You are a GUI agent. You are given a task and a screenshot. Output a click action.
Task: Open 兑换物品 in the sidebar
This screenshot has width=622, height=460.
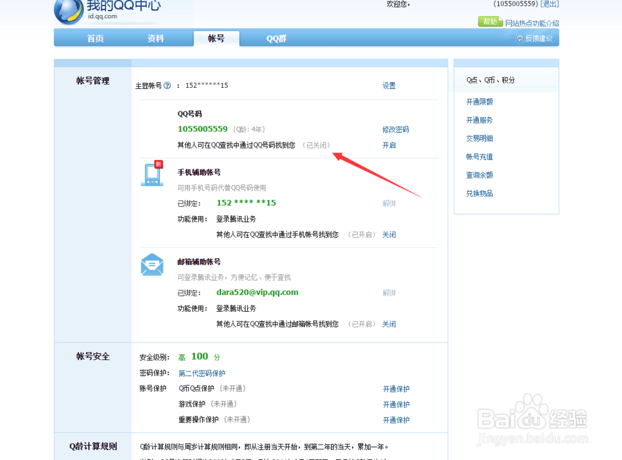(x=479, y=194)
